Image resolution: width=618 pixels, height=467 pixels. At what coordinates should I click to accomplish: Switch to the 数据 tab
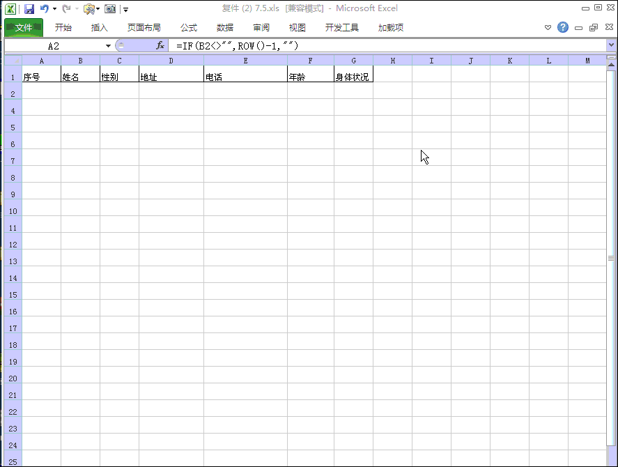pyautogui.click(x=225, y=28)
